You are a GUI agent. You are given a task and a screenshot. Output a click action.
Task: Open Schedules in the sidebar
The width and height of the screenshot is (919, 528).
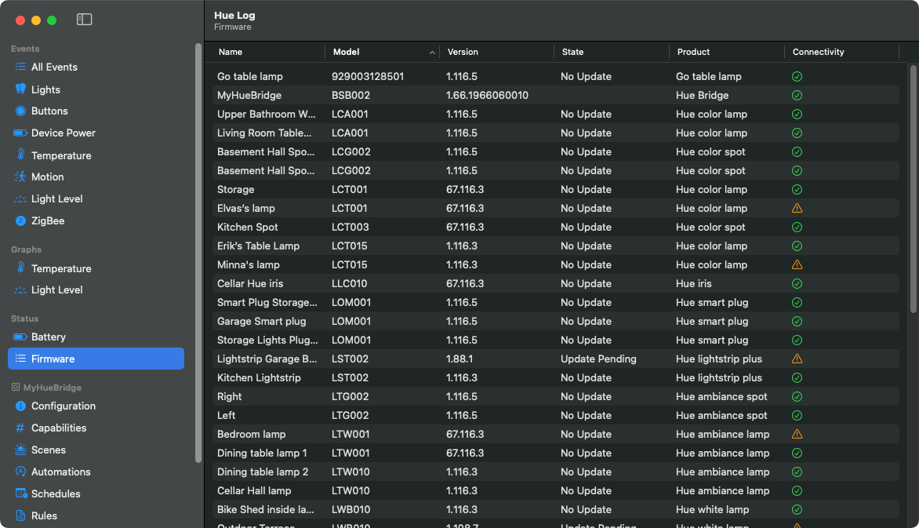(x=56, y=494)
